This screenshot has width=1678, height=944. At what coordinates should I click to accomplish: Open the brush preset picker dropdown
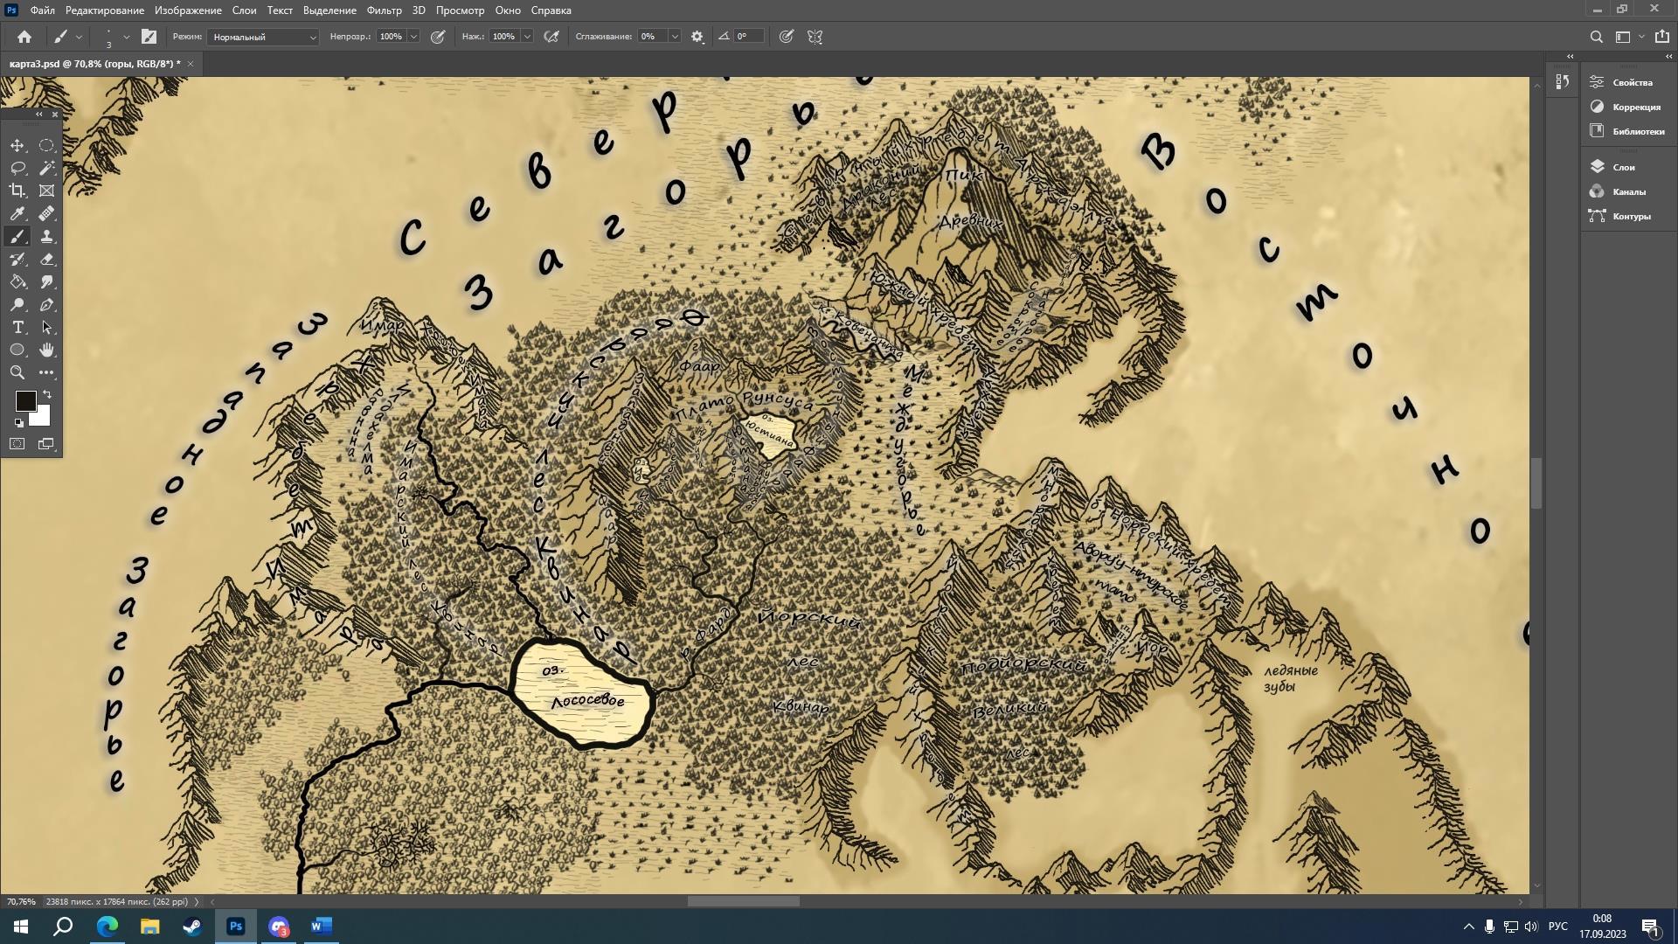[126, 37]
